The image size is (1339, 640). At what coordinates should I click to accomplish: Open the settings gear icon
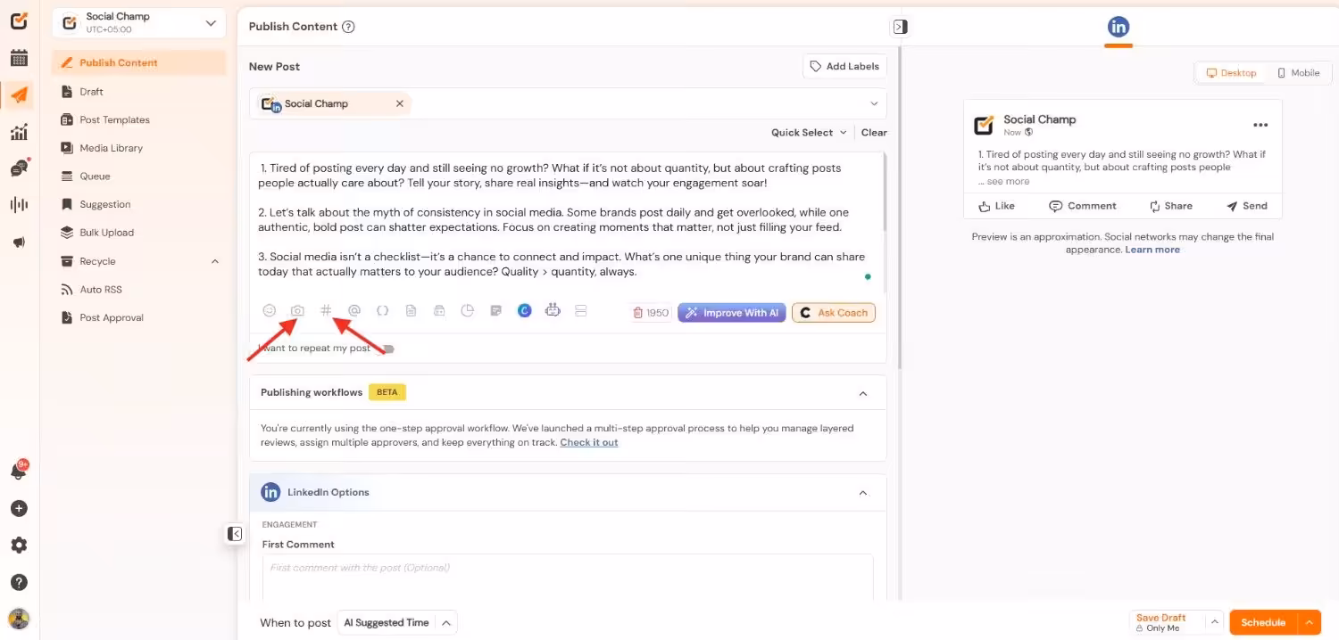coord(19,546)
